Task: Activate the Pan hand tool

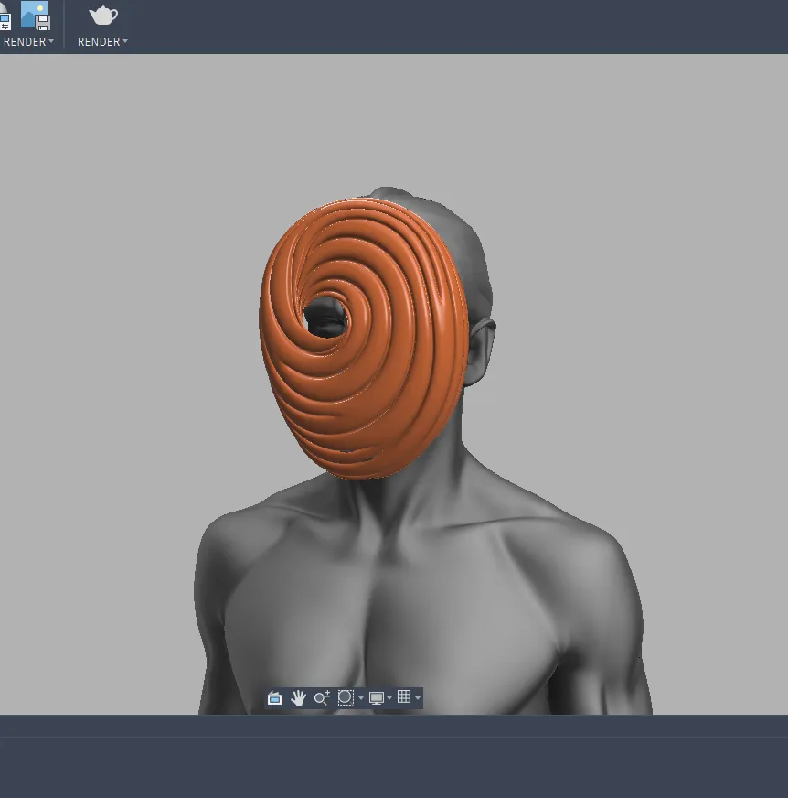Action: point(298,697)
